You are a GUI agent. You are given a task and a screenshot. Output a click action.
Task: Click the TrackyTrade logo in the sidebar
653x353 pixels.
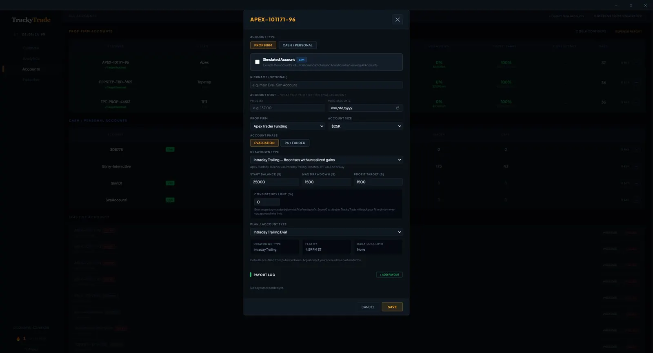31,20
